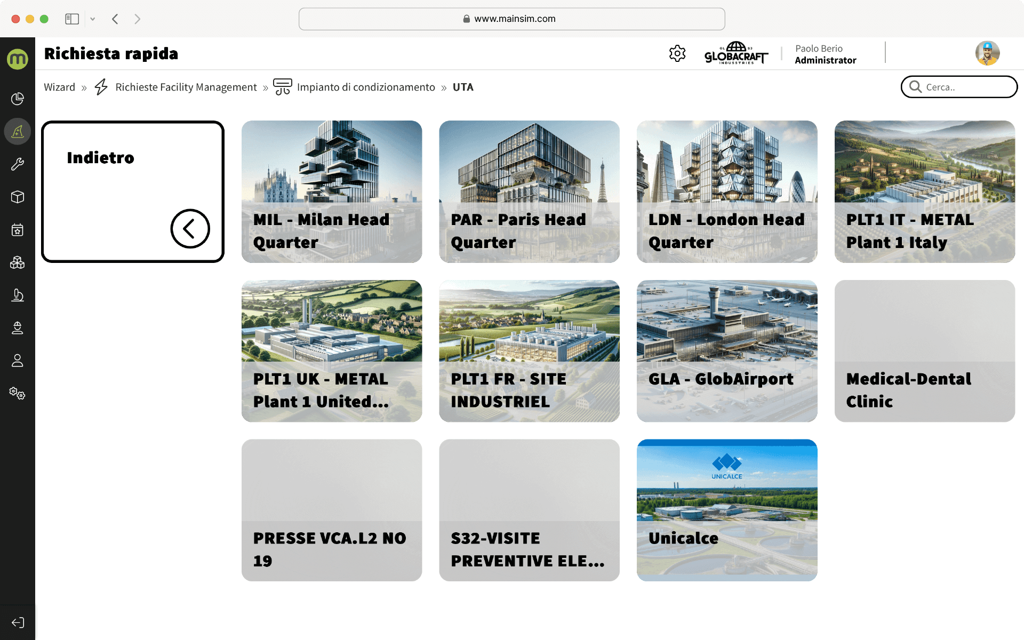Click the Globacraft Industries logo
Viewport: 1024px width, 640px height.
[736, 53]
